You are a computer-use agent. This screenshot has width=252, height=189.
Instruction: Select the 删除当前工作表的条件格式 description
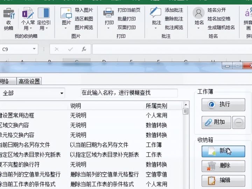102,184
